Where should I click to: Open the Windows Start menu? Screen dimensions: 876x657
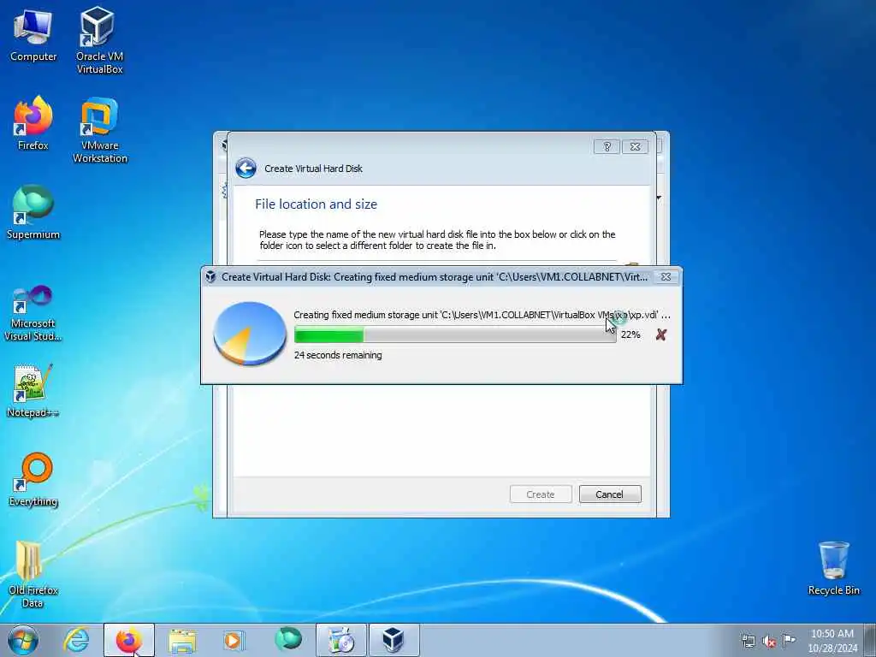pos(23,640)
